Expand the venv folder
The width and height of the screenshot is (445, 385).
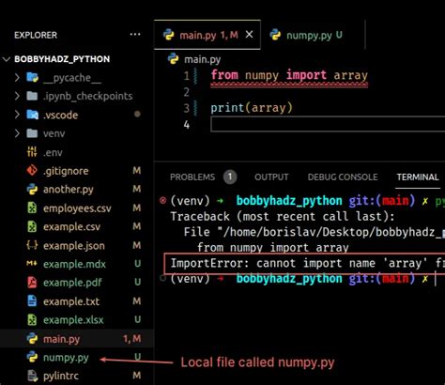(17, 133)
